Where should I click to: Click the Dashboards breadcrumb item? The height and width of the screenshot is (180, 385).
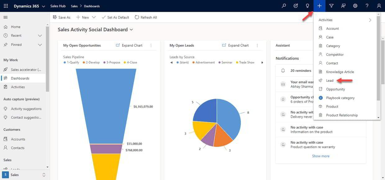click(93, 6)
